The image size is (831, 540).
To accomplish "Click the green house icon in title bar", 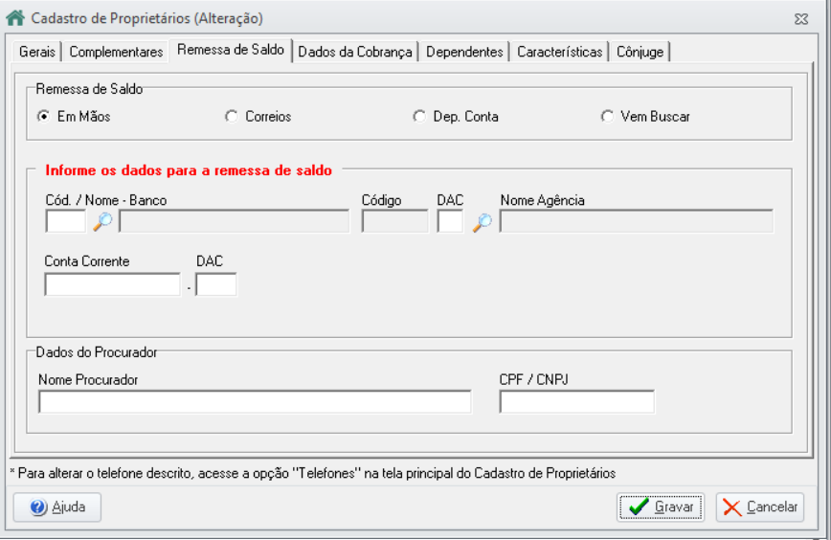I will (15, 18).
